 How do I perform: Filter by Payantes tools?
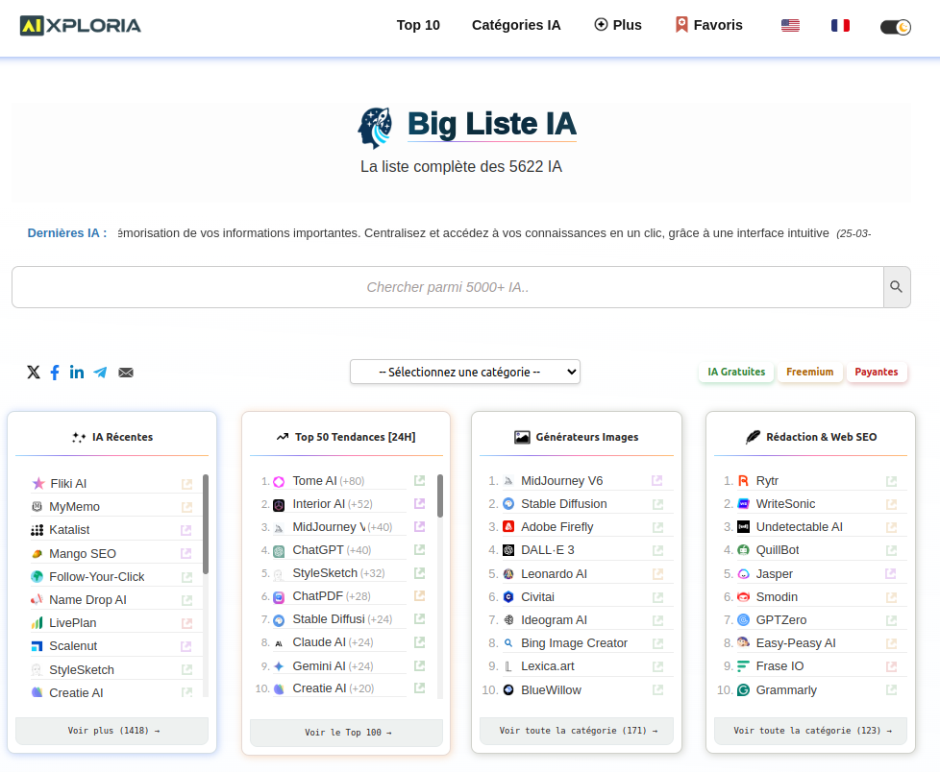tap(876, 372)
